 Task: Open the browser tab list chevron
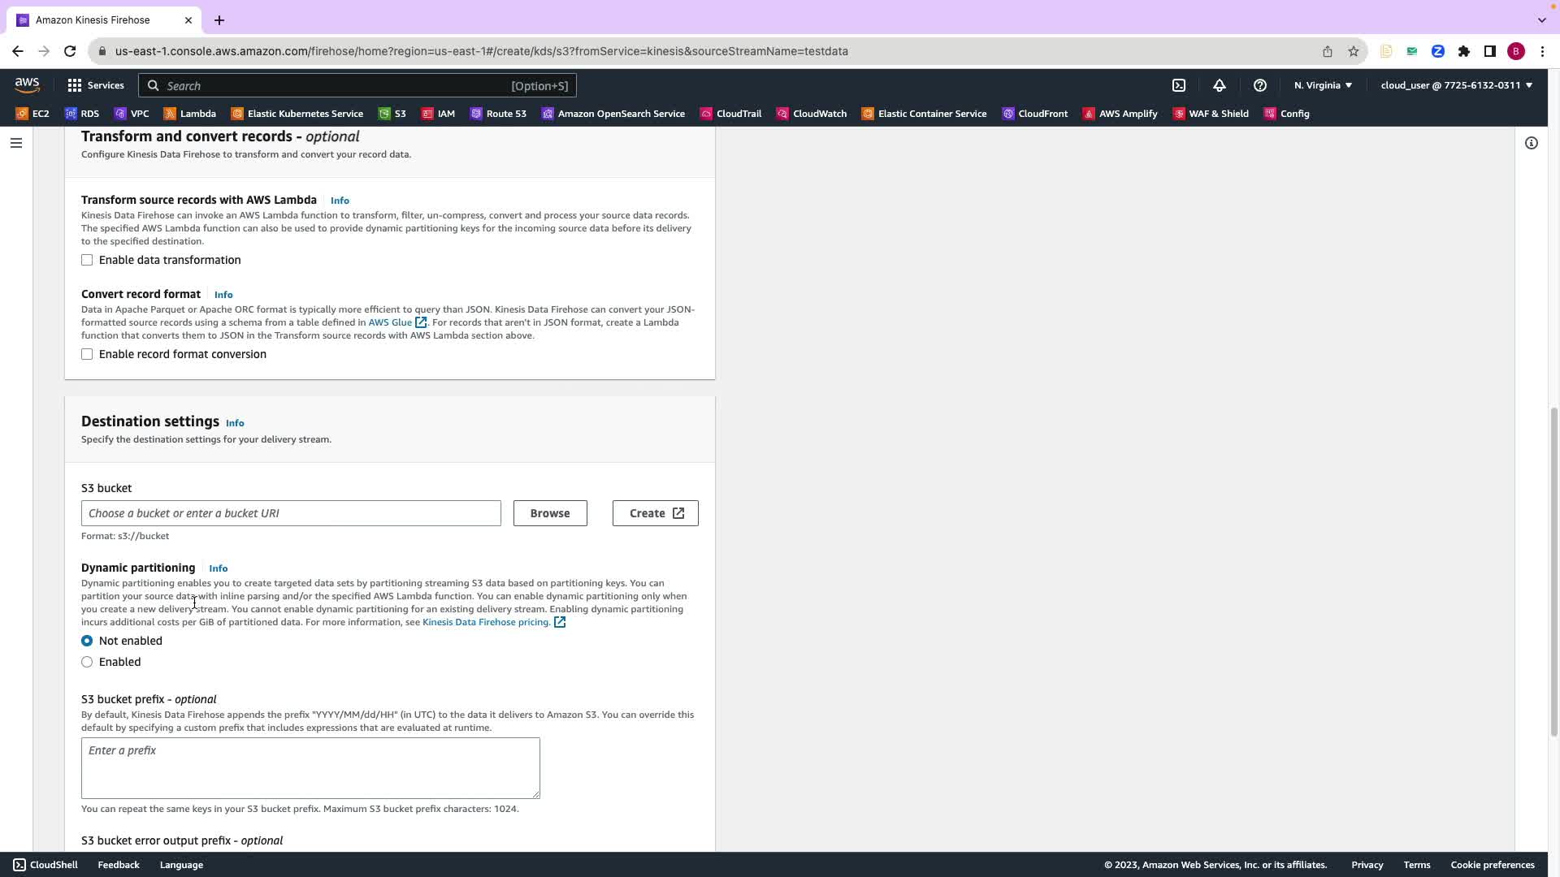1541,19
